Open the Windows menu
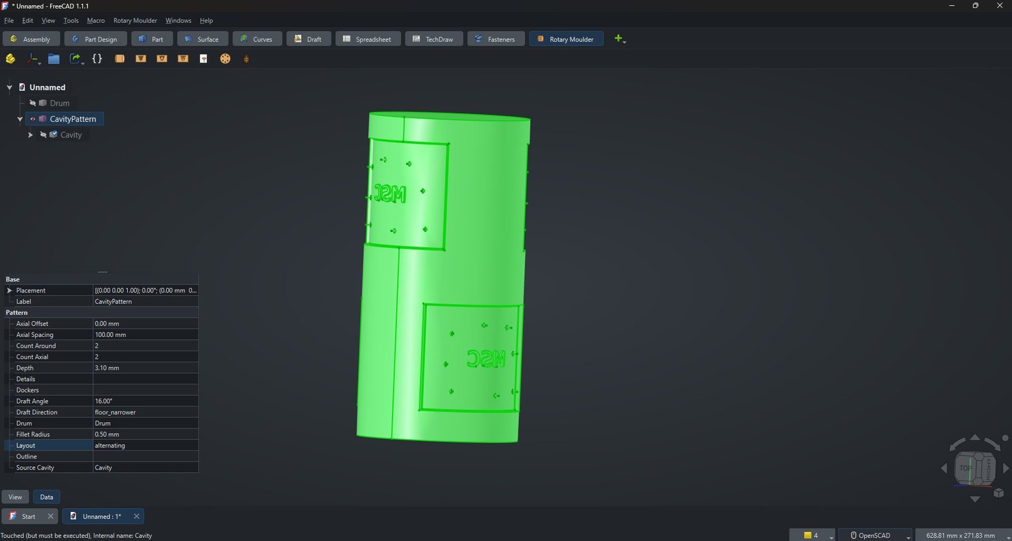1012x541 pixels. [x=178, y=21]
